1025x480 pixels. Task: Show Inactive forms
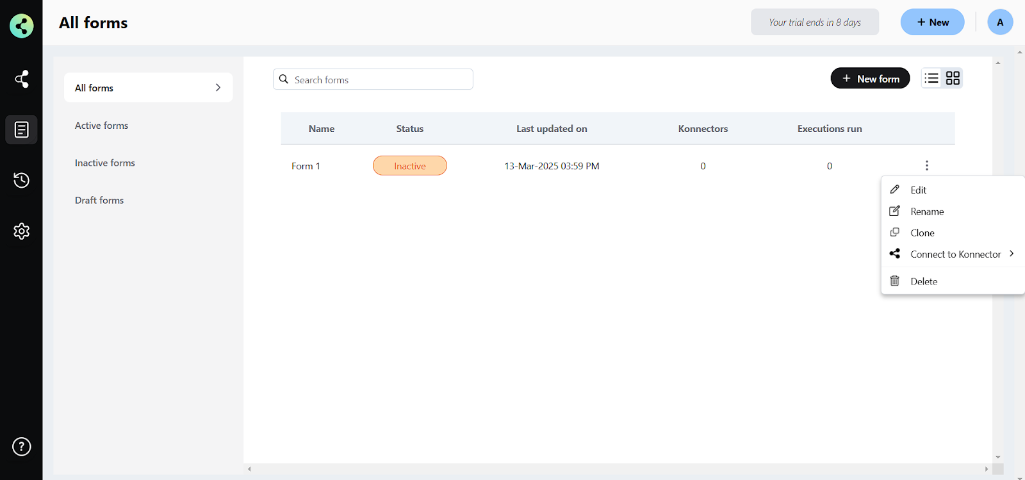104,163
